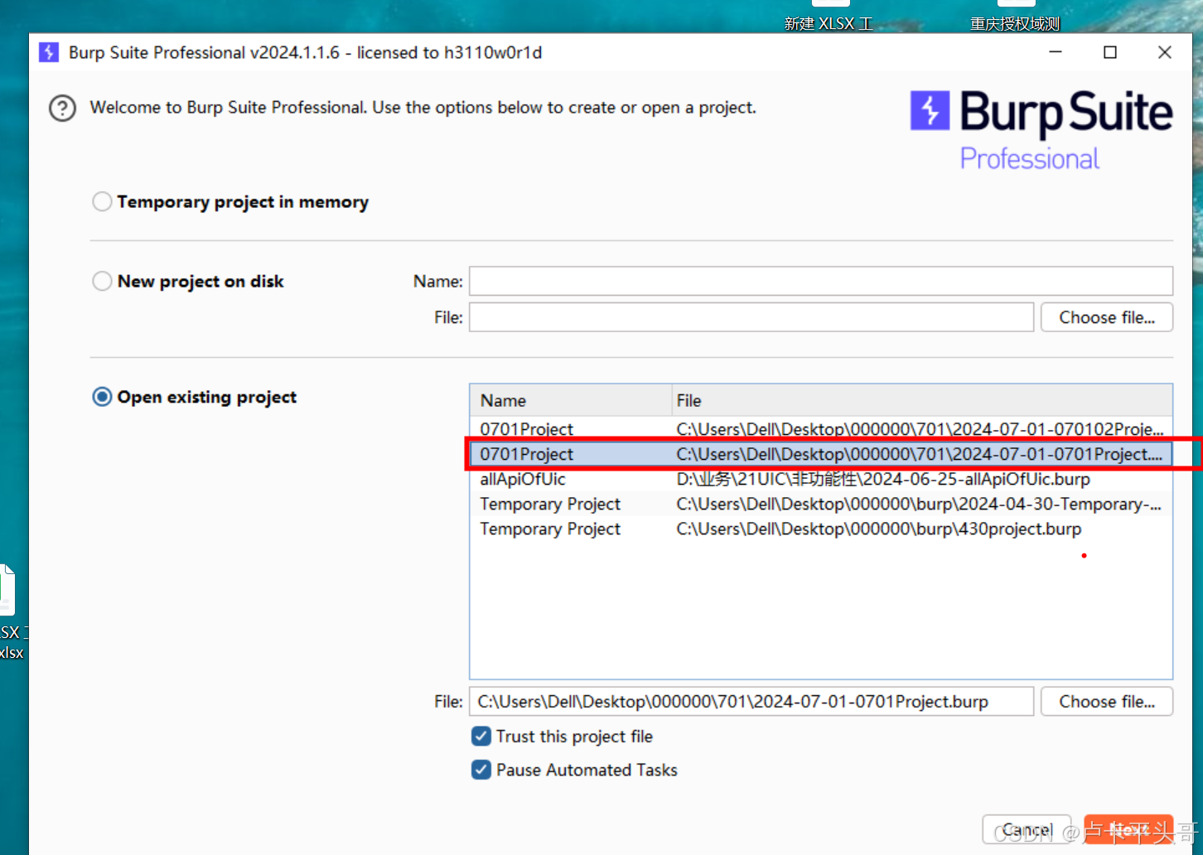This screenshot has width=1203, height=855.
Task: Click the 新建 XLSX item at the top
Action: 828,23
